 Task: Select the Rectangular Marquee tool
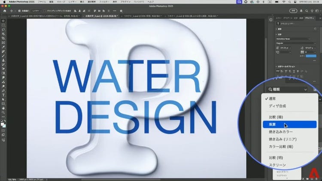(3, 25)
